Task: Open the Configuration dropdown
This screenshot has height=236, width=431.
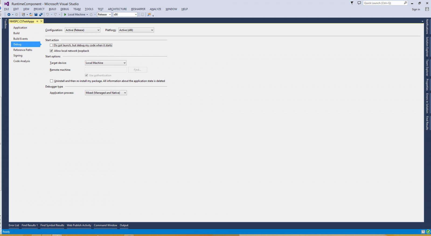Action: [x=82, y=30]
